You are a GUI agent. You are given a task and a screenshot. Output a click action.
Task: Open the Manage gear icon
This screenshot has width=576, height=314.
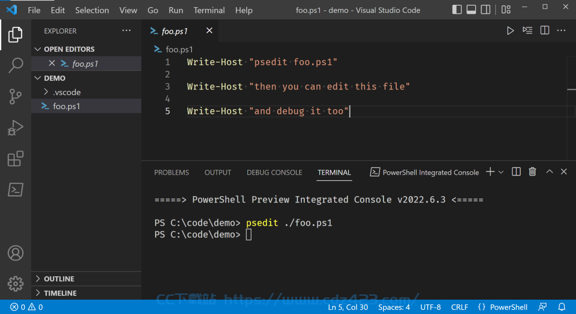click(x=15, y=283)
